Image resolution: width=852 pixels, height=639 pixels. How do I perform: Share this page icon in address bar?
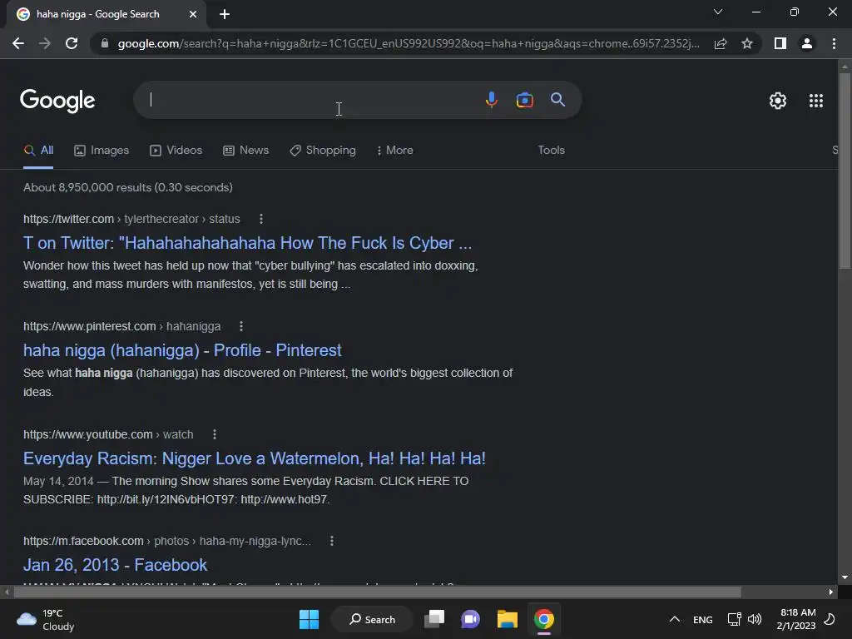(721, 43)
